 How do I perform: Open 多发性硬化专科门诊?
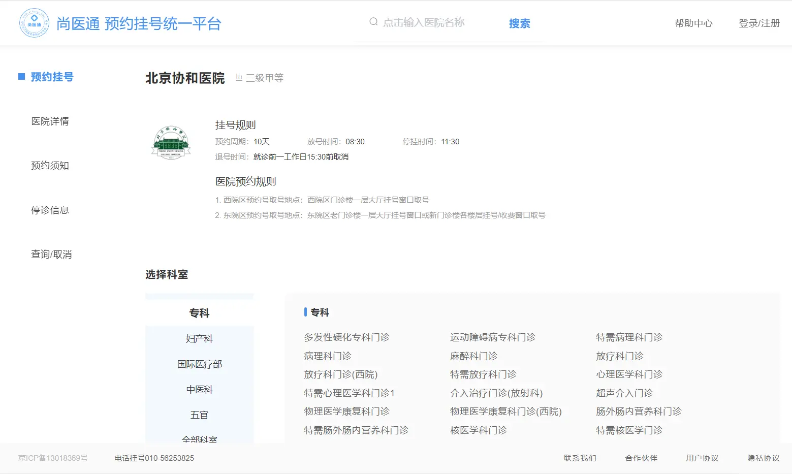[x=346, y=337]
